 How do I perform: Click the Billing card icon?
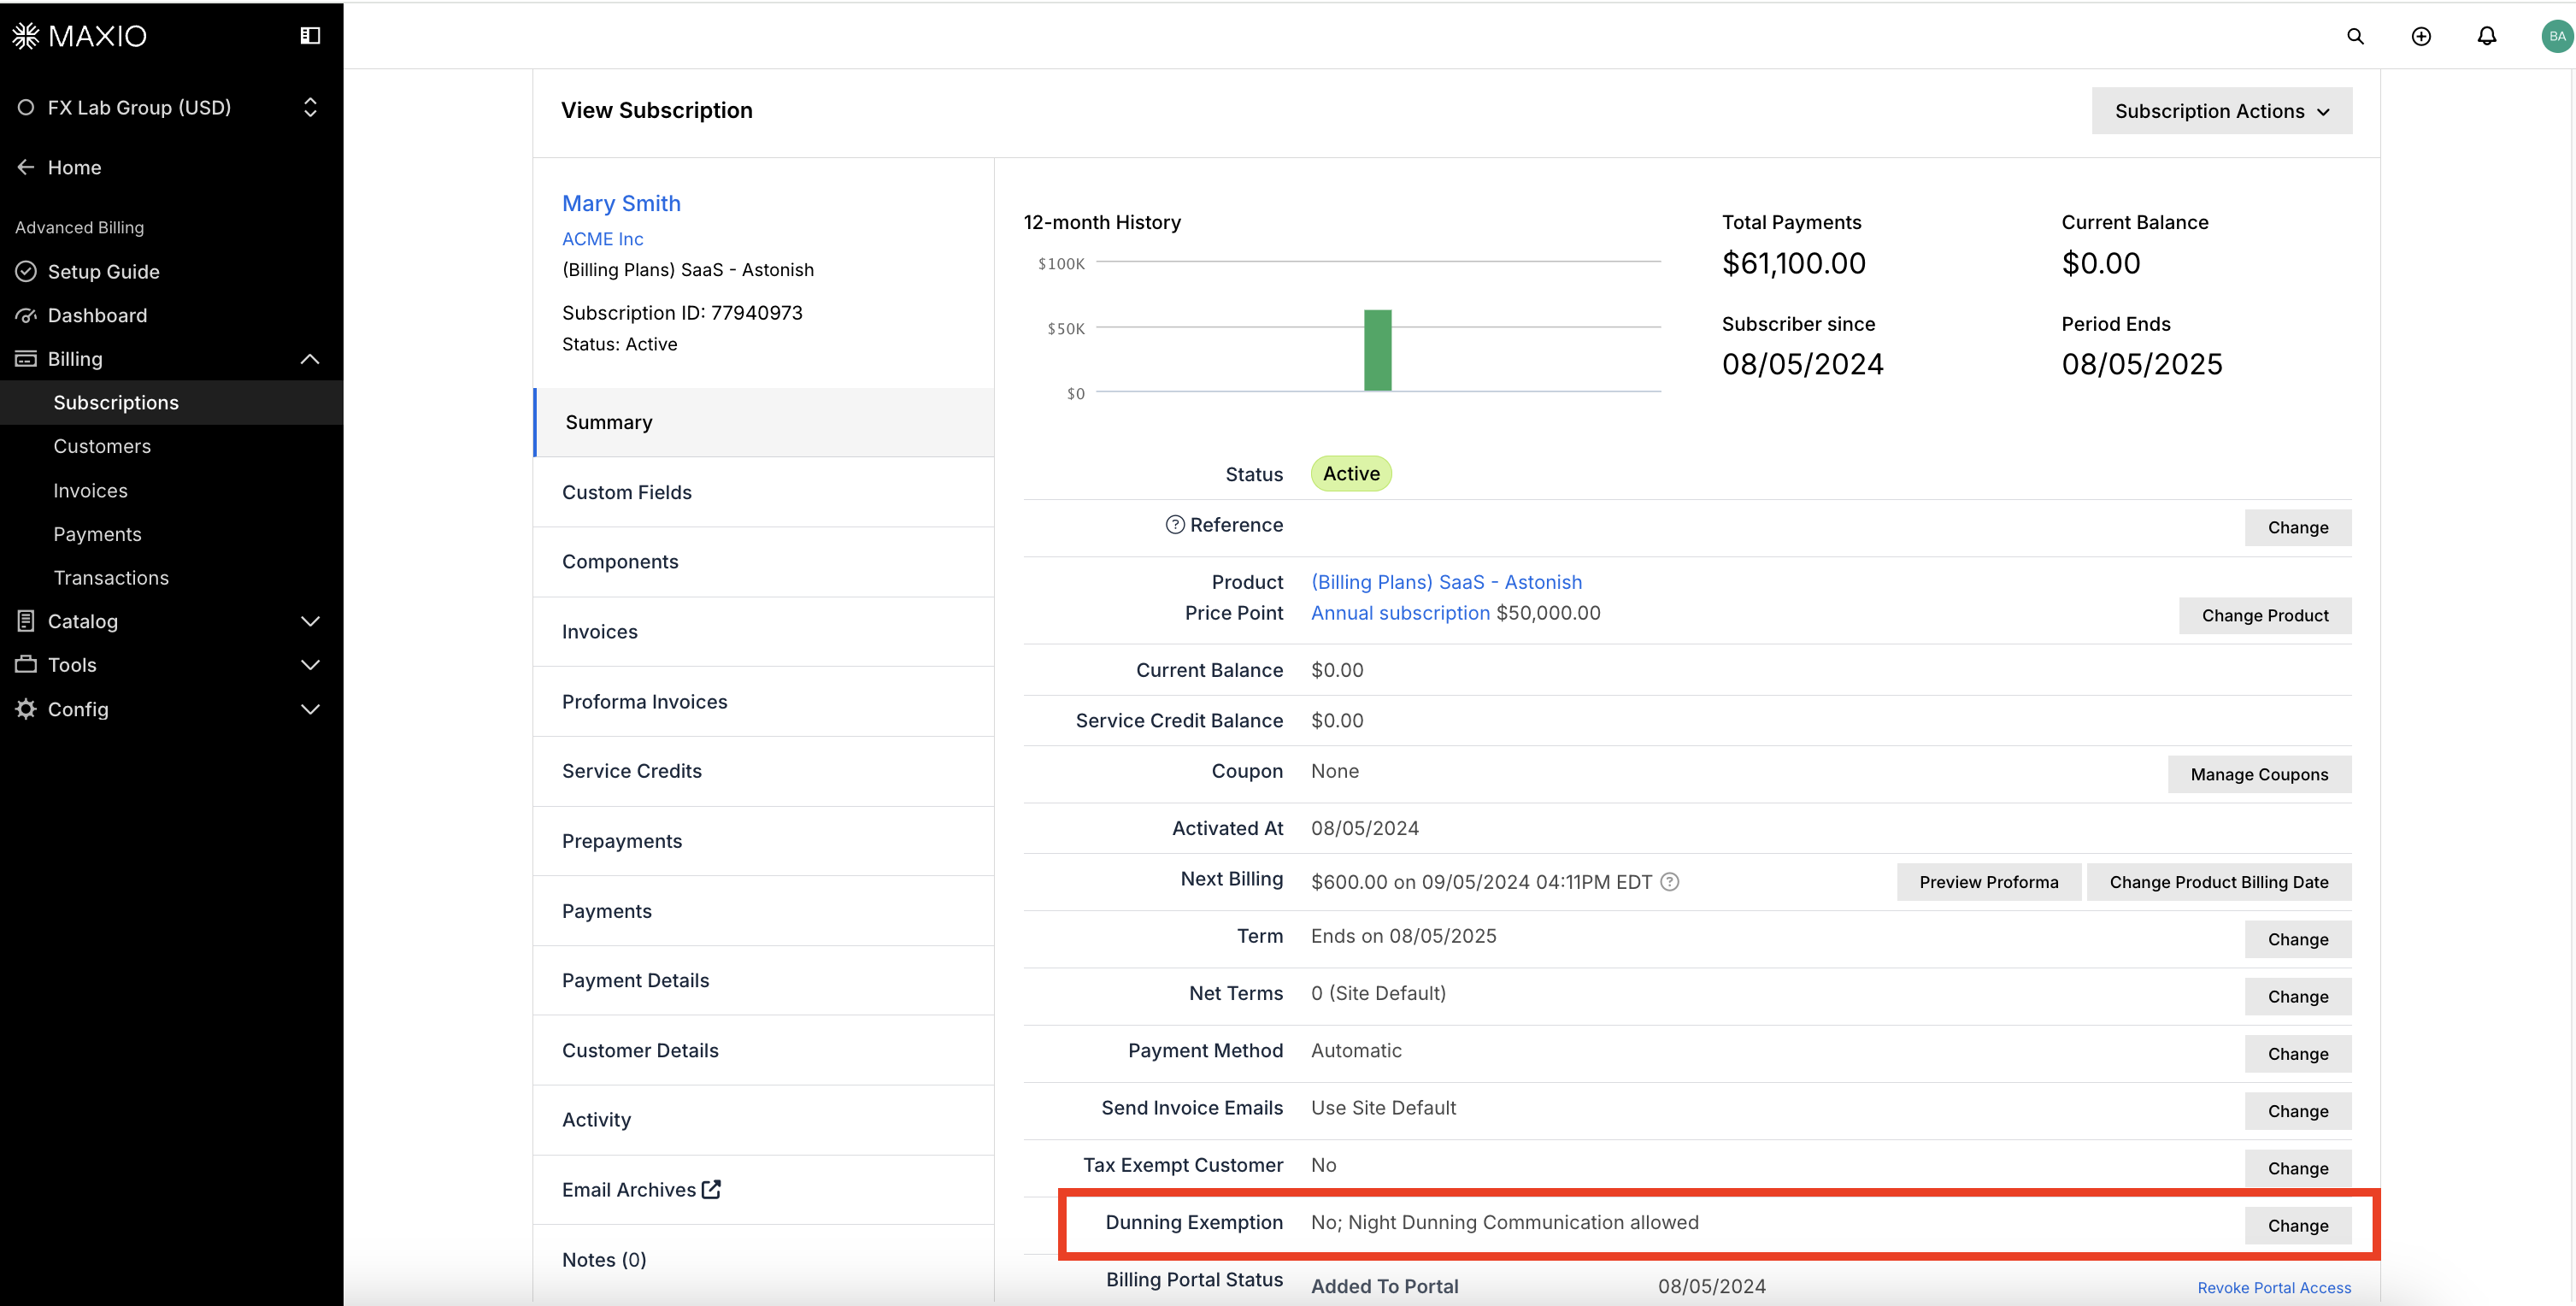(26, 359)
